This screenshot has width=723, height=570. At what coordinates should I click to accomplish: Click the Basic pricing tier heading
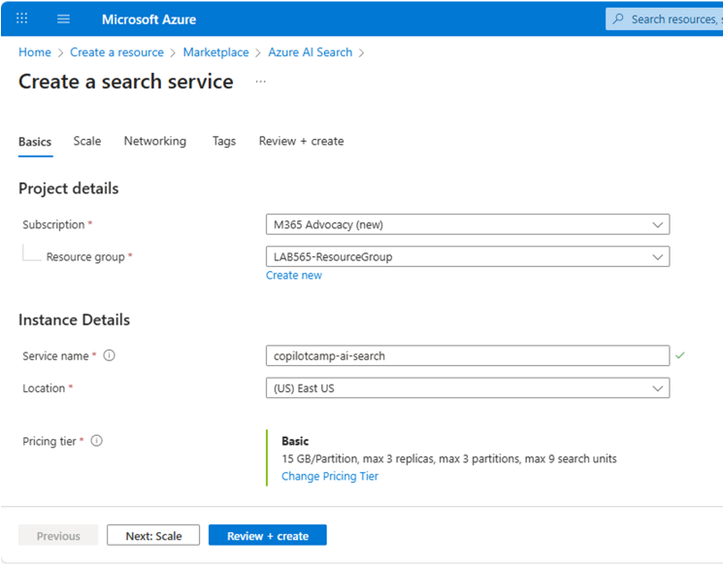(295, 441)
